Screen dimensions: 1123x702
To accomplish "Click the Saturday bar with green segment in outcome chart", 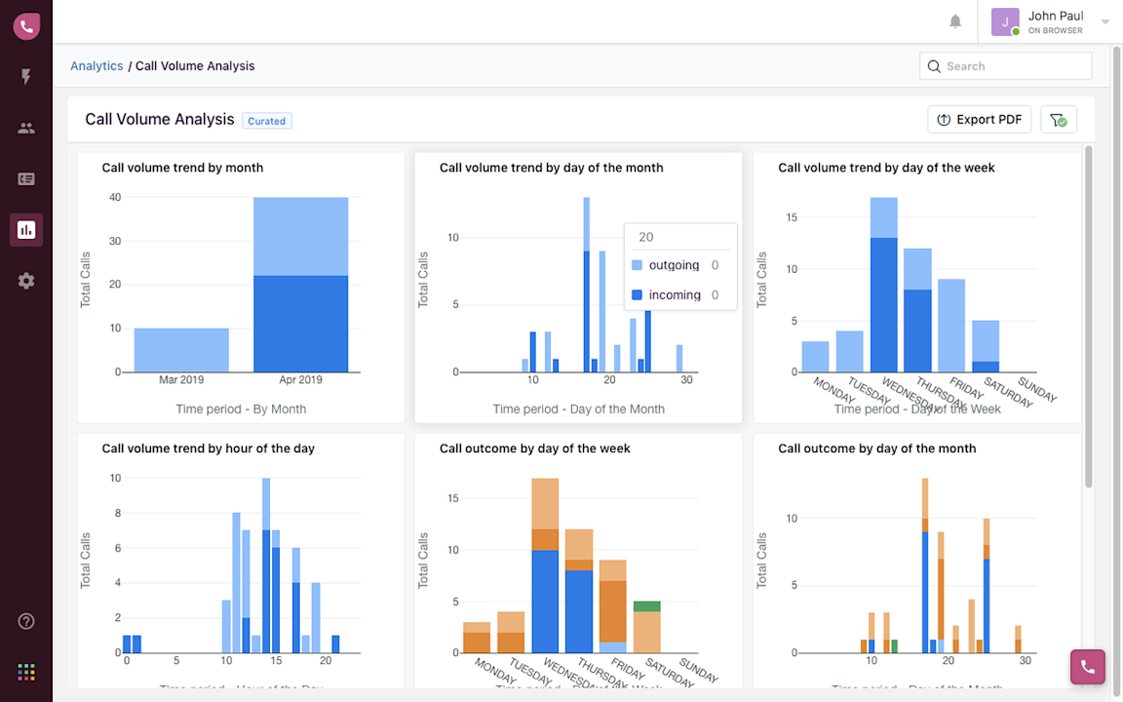I will pyautogui.click(x=646, y=627).
